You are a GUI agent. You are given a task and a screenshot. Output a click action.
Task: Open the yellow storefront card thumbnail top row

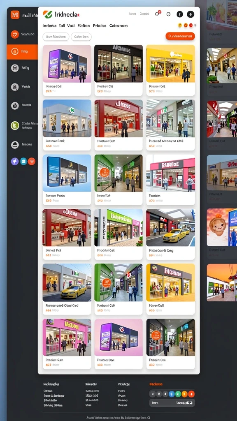(170, 64)
